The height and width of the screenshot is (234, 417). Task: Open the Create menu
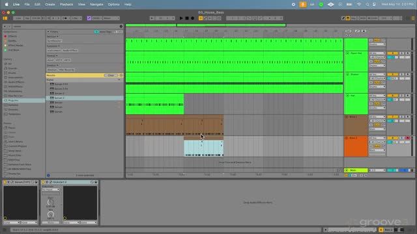click(50, 5)
